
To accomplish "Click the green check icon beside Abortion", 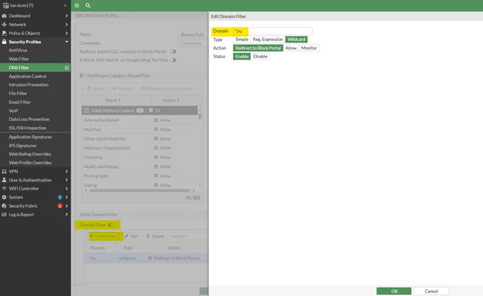I will (156, 129).
